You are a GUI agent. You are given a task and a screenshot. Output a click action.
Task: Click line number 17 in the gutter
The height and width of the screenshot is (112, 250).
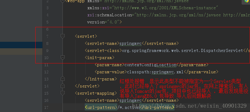click(x=46, y=107)
